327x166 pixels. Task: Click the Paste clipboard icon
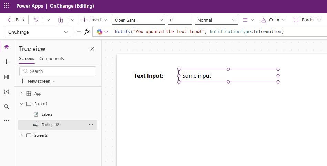click(x=61, y=20)
